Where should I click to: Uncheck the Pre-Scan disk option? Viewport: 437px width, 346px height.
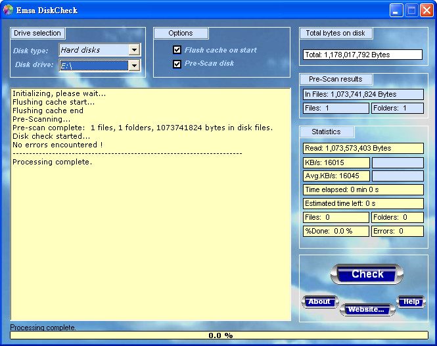pyautogui.click(x=177, y=64)
